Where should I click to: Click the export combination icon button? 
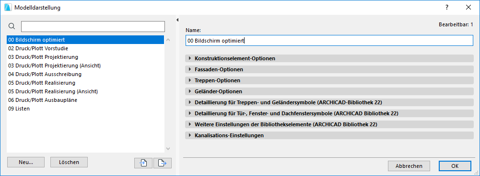[x=163, y=163]
